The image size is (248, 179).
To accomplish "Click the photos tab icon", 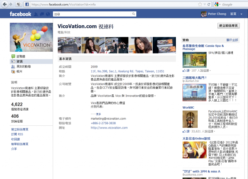I will [13, 72].
